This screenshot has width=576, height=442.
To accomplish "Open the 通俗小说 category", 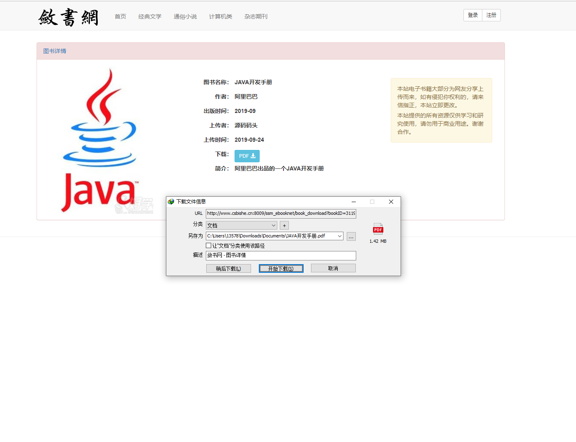I will point(185,16).
